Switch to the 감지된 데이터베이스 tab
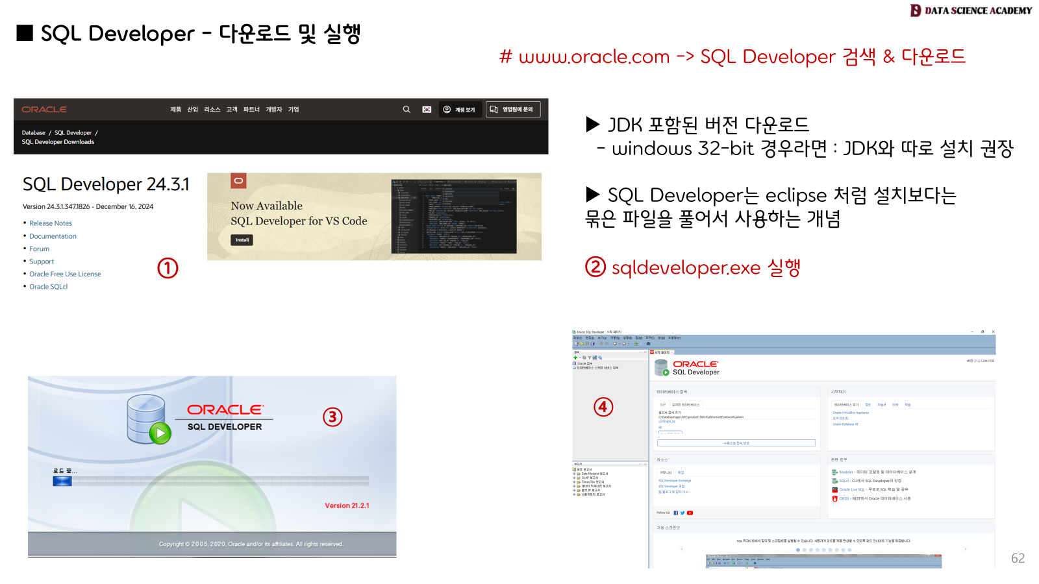The image size is (1039, 584). point(686,405)
